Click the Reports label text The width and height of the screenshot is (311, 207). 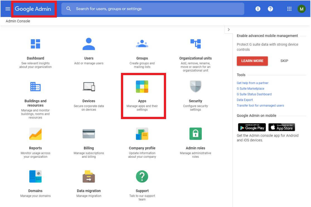click(35, 148)
